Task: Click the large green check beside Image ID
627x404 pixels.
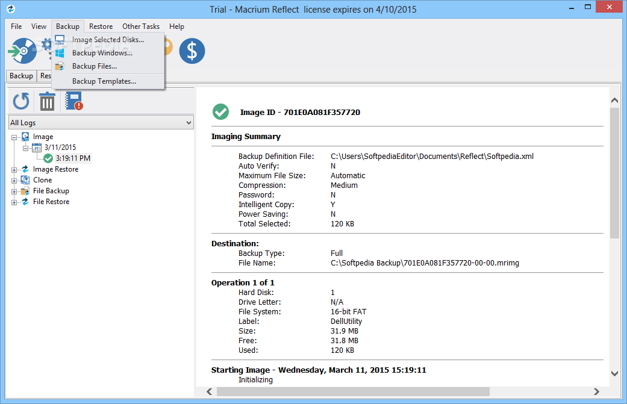Action: (x=220, y=112)
